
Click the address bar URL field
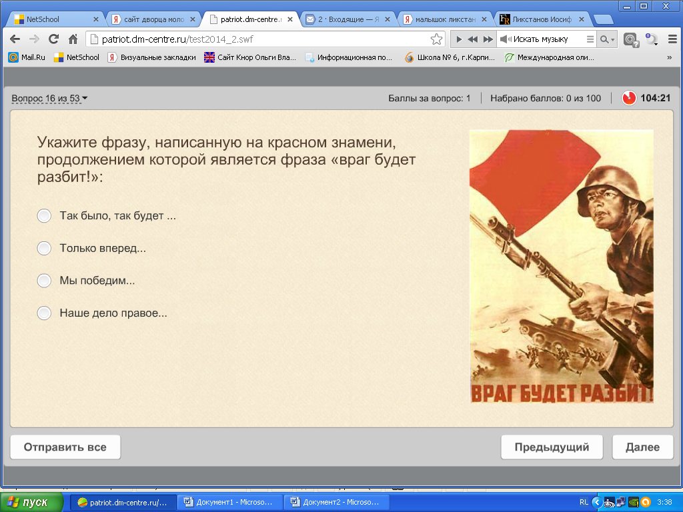pyautogui.click(x=265, y=39)
